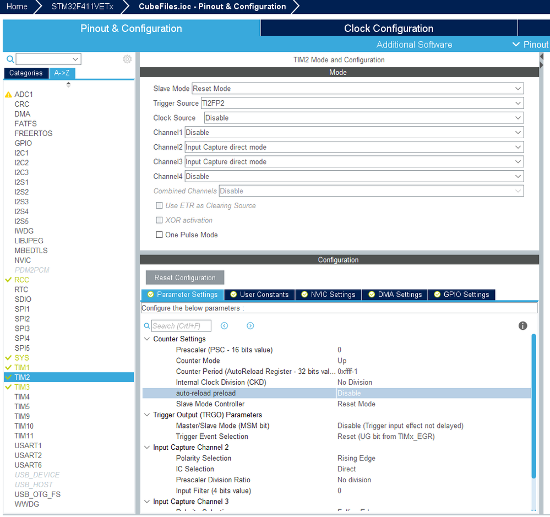550x517 pixels.
Task: Click the status check icon on GPIO Settings tab
Action: (x=437, y=294)
